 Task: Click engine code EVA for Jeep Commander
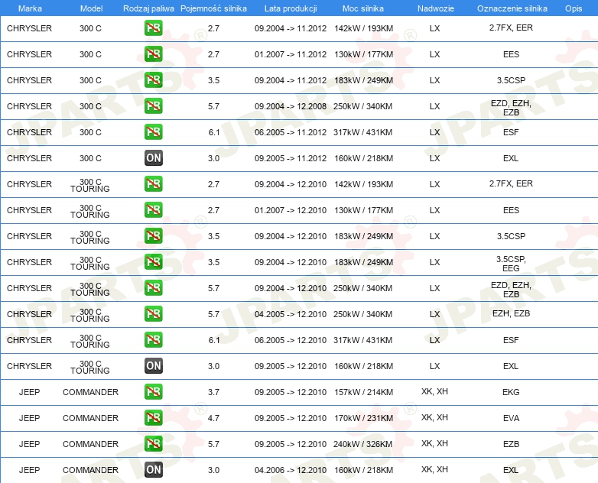click(x=511, y=418)
